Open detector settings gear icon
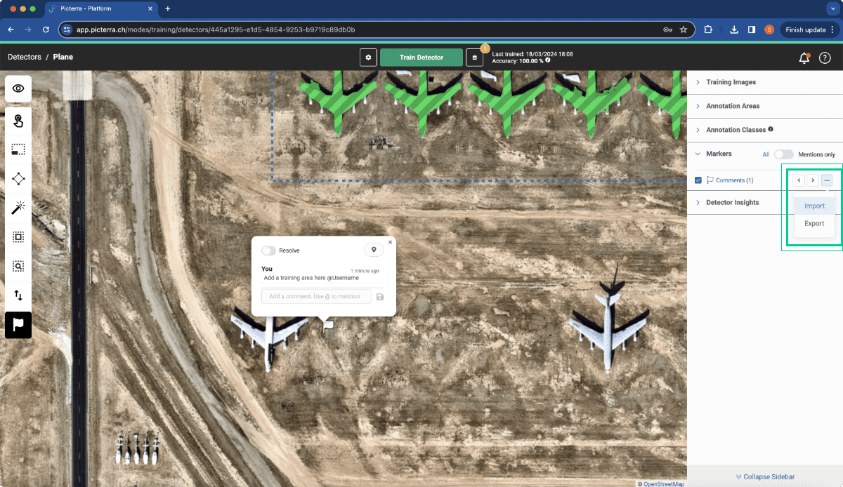 pos(368,58)
